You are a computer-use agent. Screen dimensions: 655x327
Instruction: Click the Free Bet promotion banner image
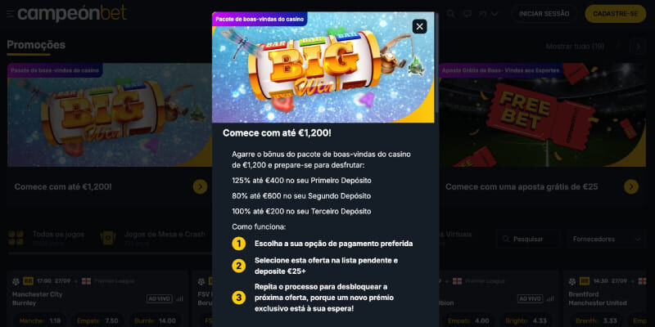point(542,115)
